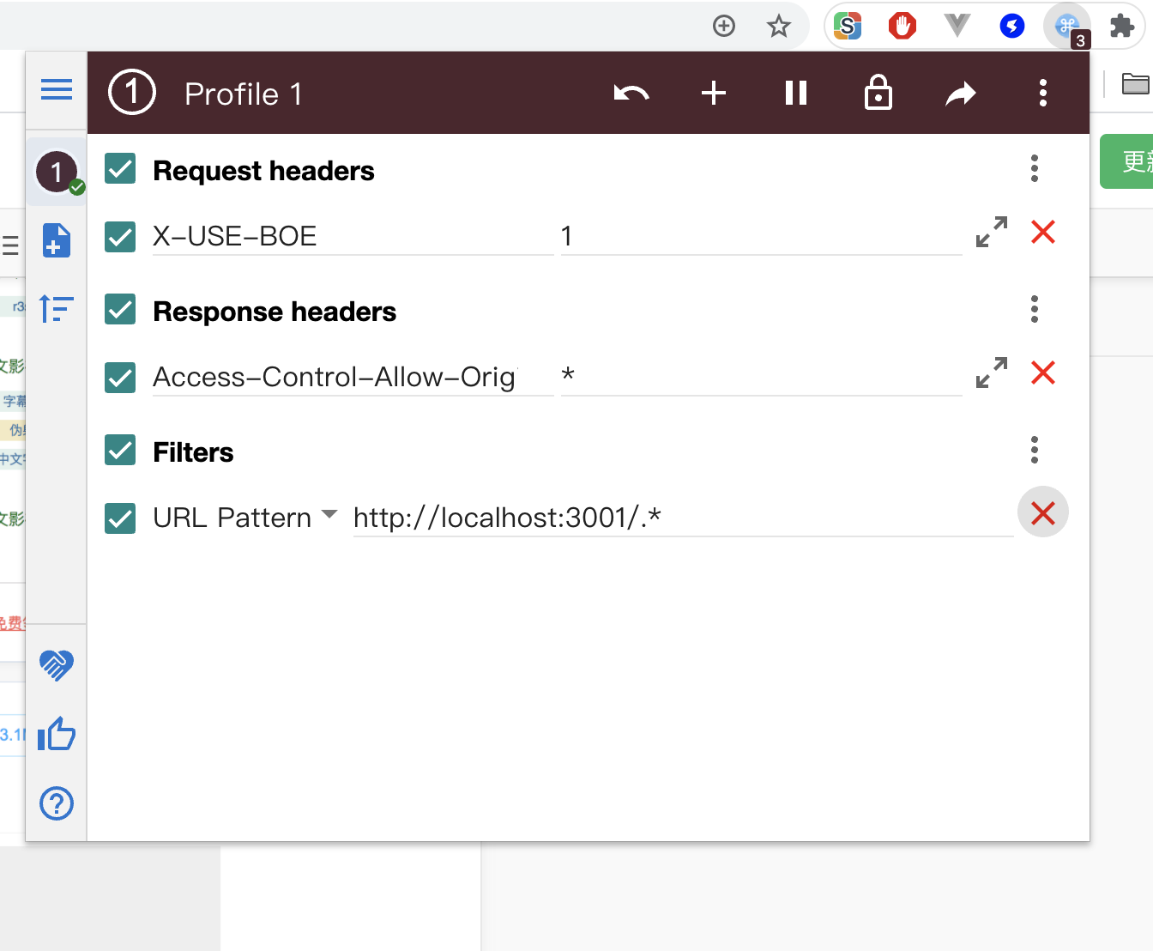
Task: Click the undo arrow in the header
Action: [x=631, y=93]
